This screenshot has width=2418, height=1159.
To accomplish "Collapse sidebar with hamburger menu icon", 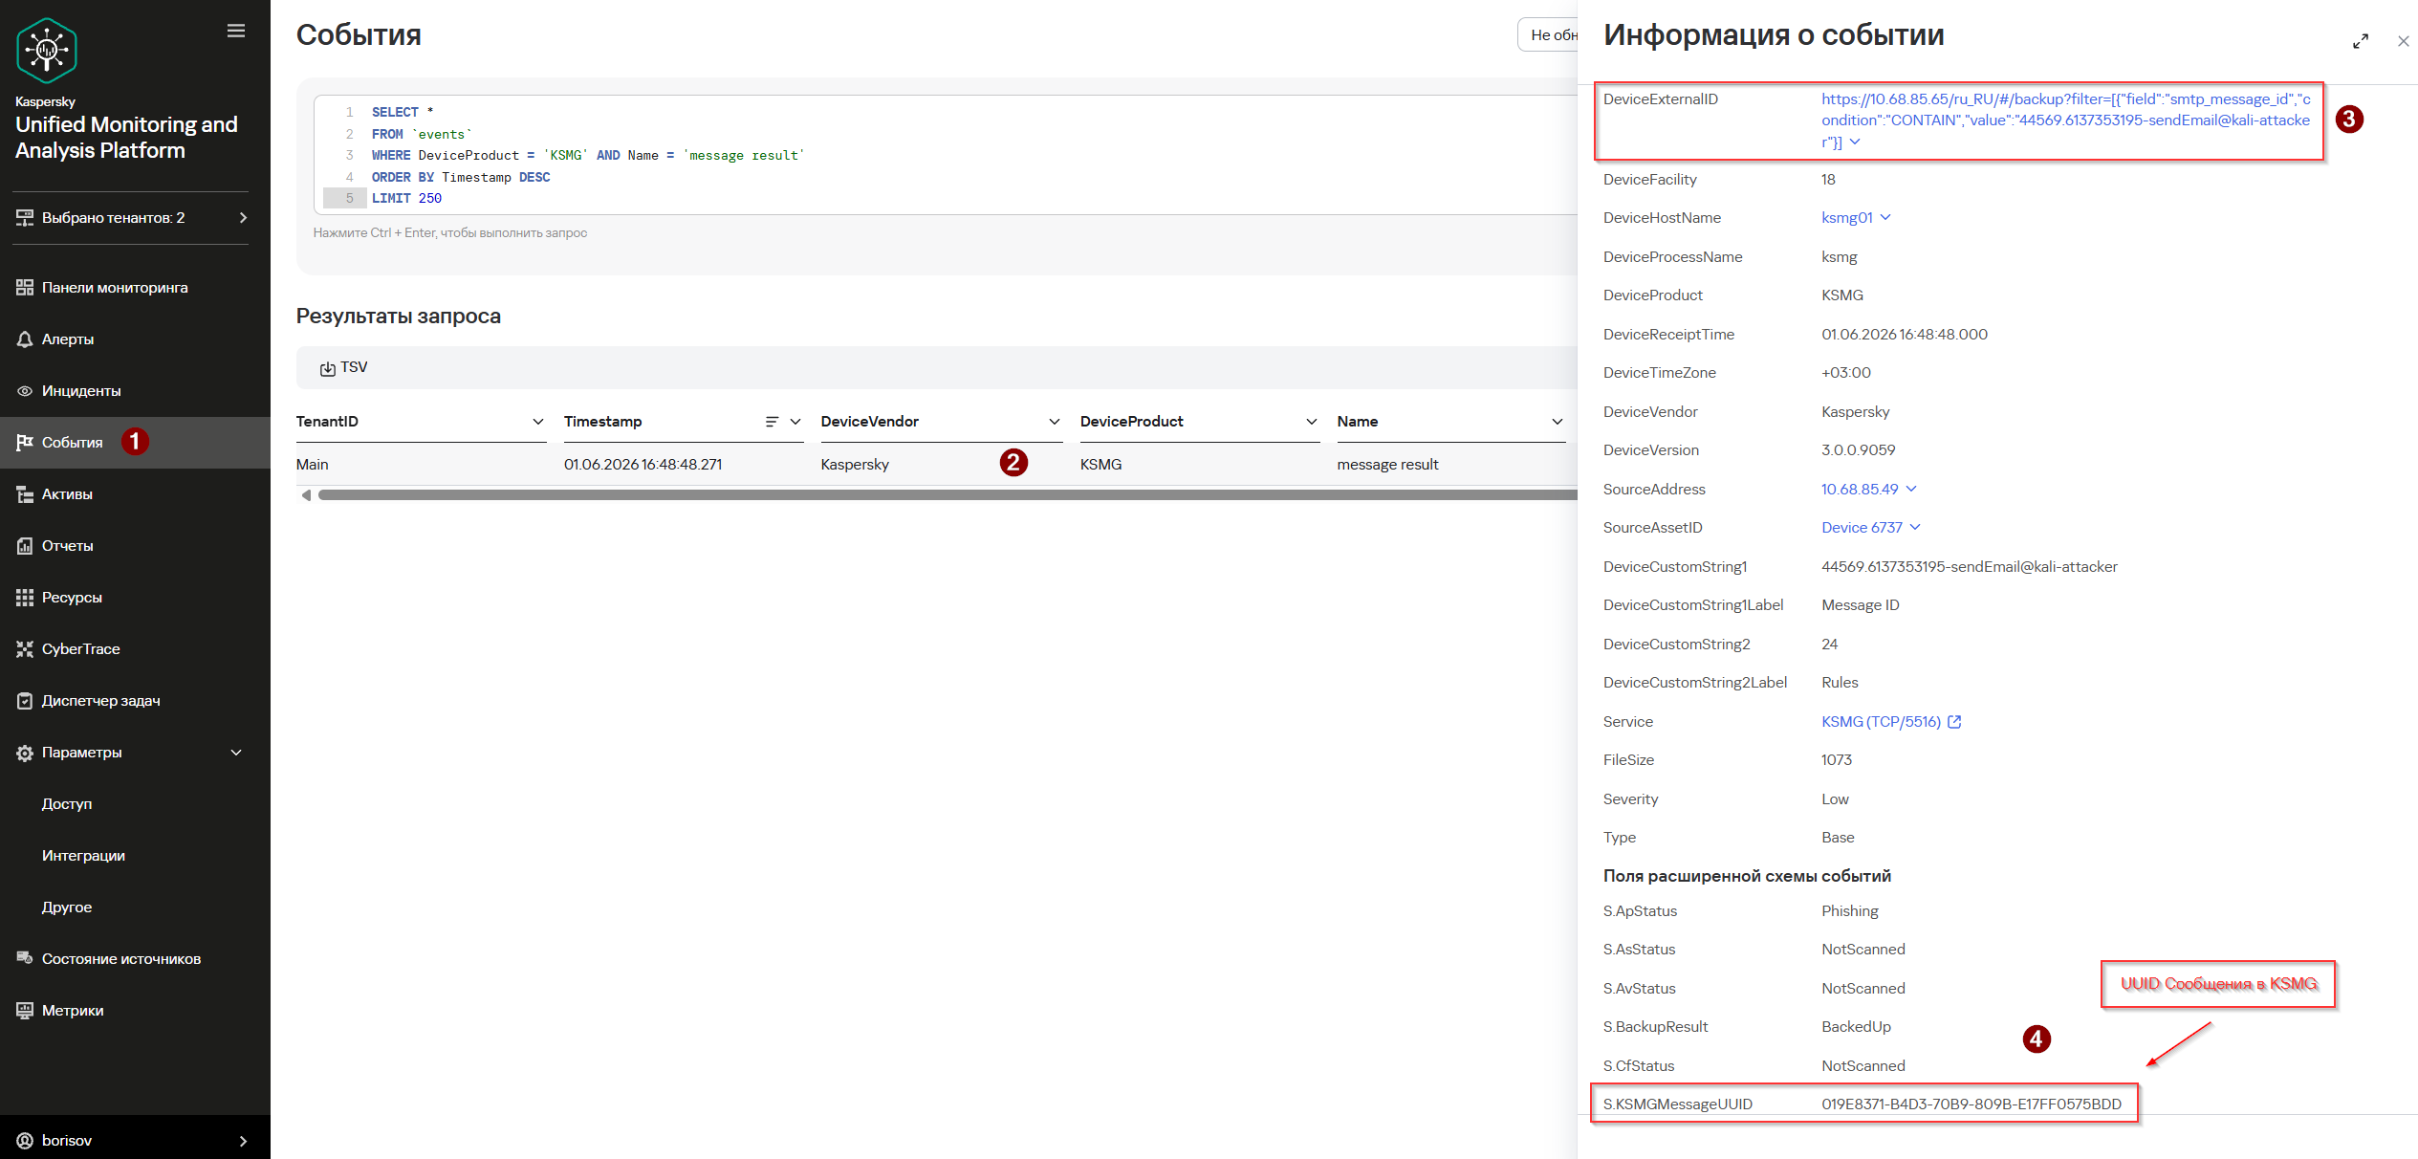I will (x=236, y=31).
